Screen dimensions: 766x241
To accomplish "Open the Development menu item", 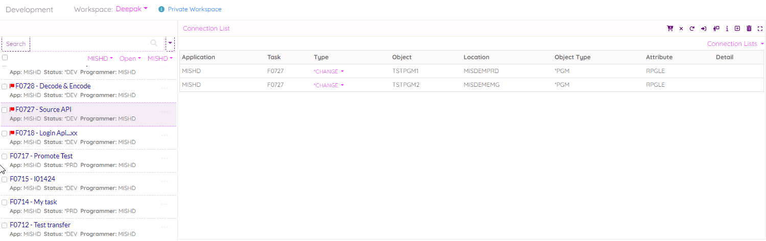I will 29,10.
